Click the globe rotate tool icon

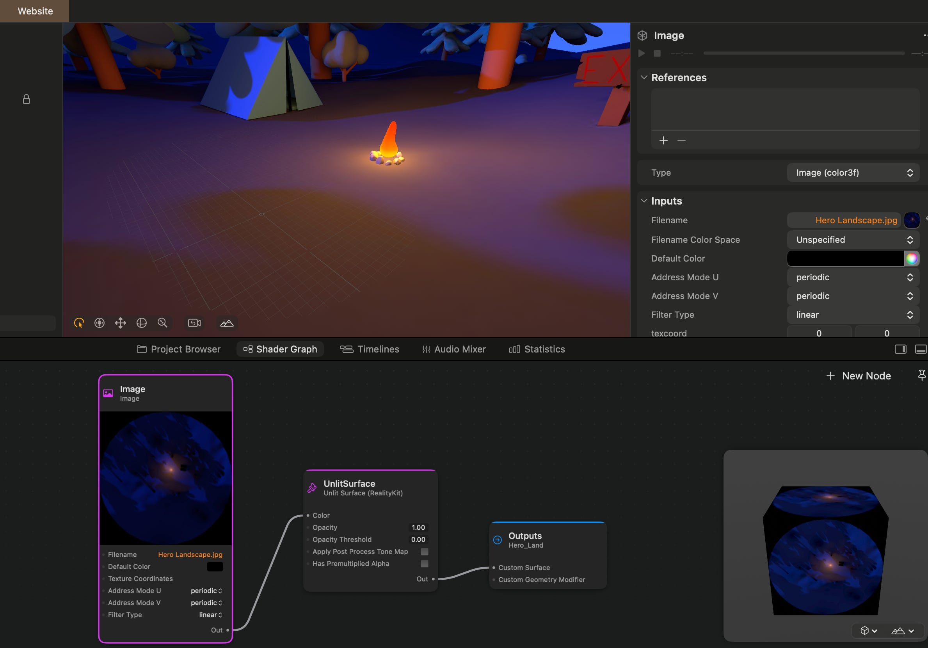[x=141, y=323]
